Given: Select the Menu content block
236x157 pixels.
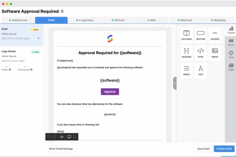Looking at the screenshot, I should point(186,71).
